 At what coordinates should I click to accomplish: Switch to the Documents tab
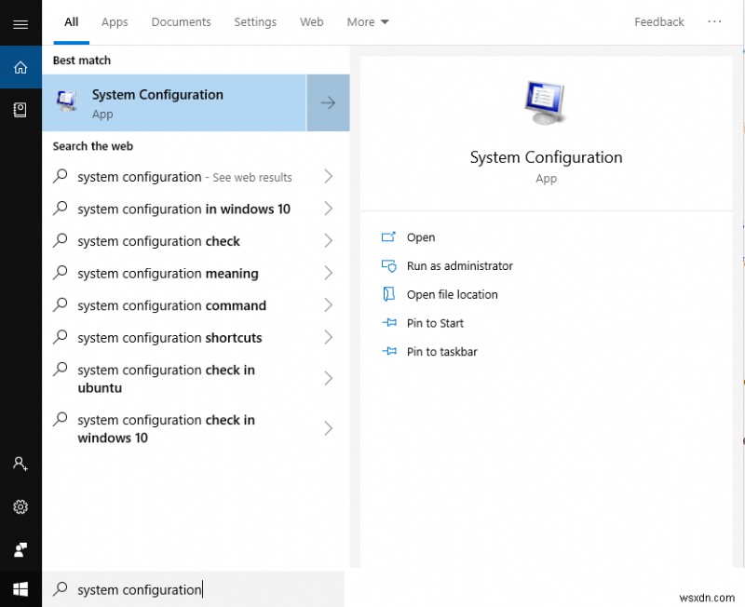(x=181, y=21)
